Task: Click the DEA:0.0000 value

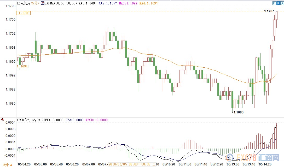Action: 74,120
